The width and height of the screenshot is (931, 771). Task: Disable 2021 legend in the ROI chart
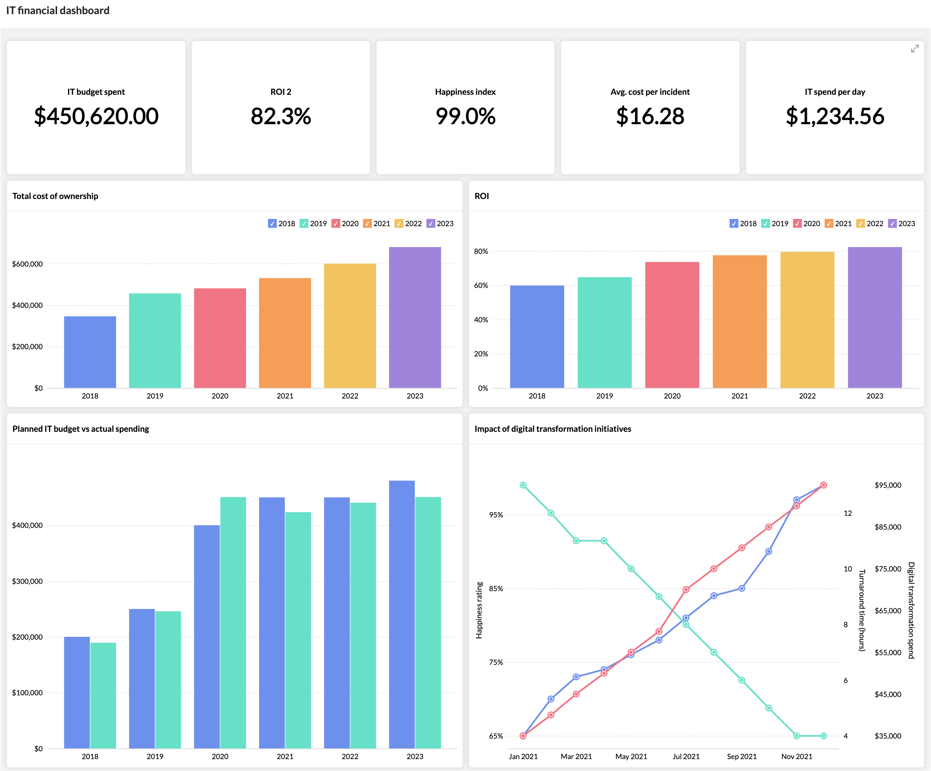click(x=828, y=223)
